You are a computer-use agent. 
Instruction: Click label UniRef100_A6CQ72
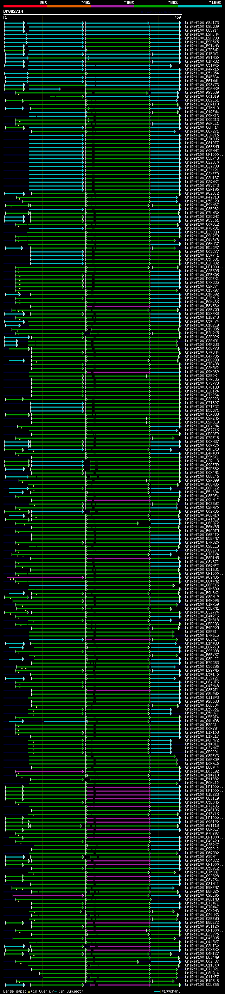[x=201, y=523]
